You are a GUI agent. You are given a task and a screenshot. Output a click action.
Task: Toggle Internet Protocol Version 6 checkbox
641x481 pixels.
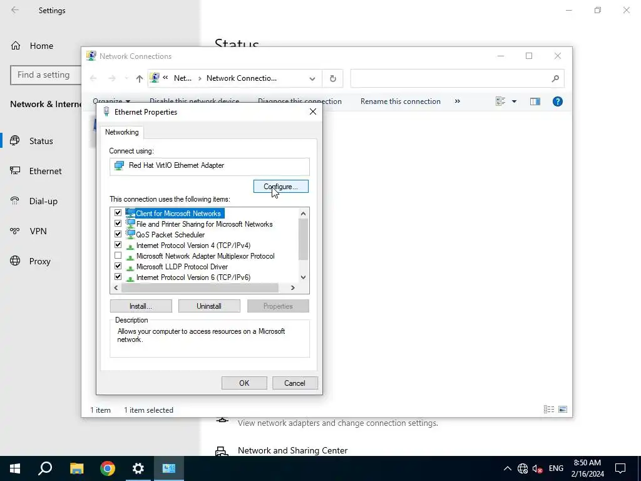coord(118,276)
